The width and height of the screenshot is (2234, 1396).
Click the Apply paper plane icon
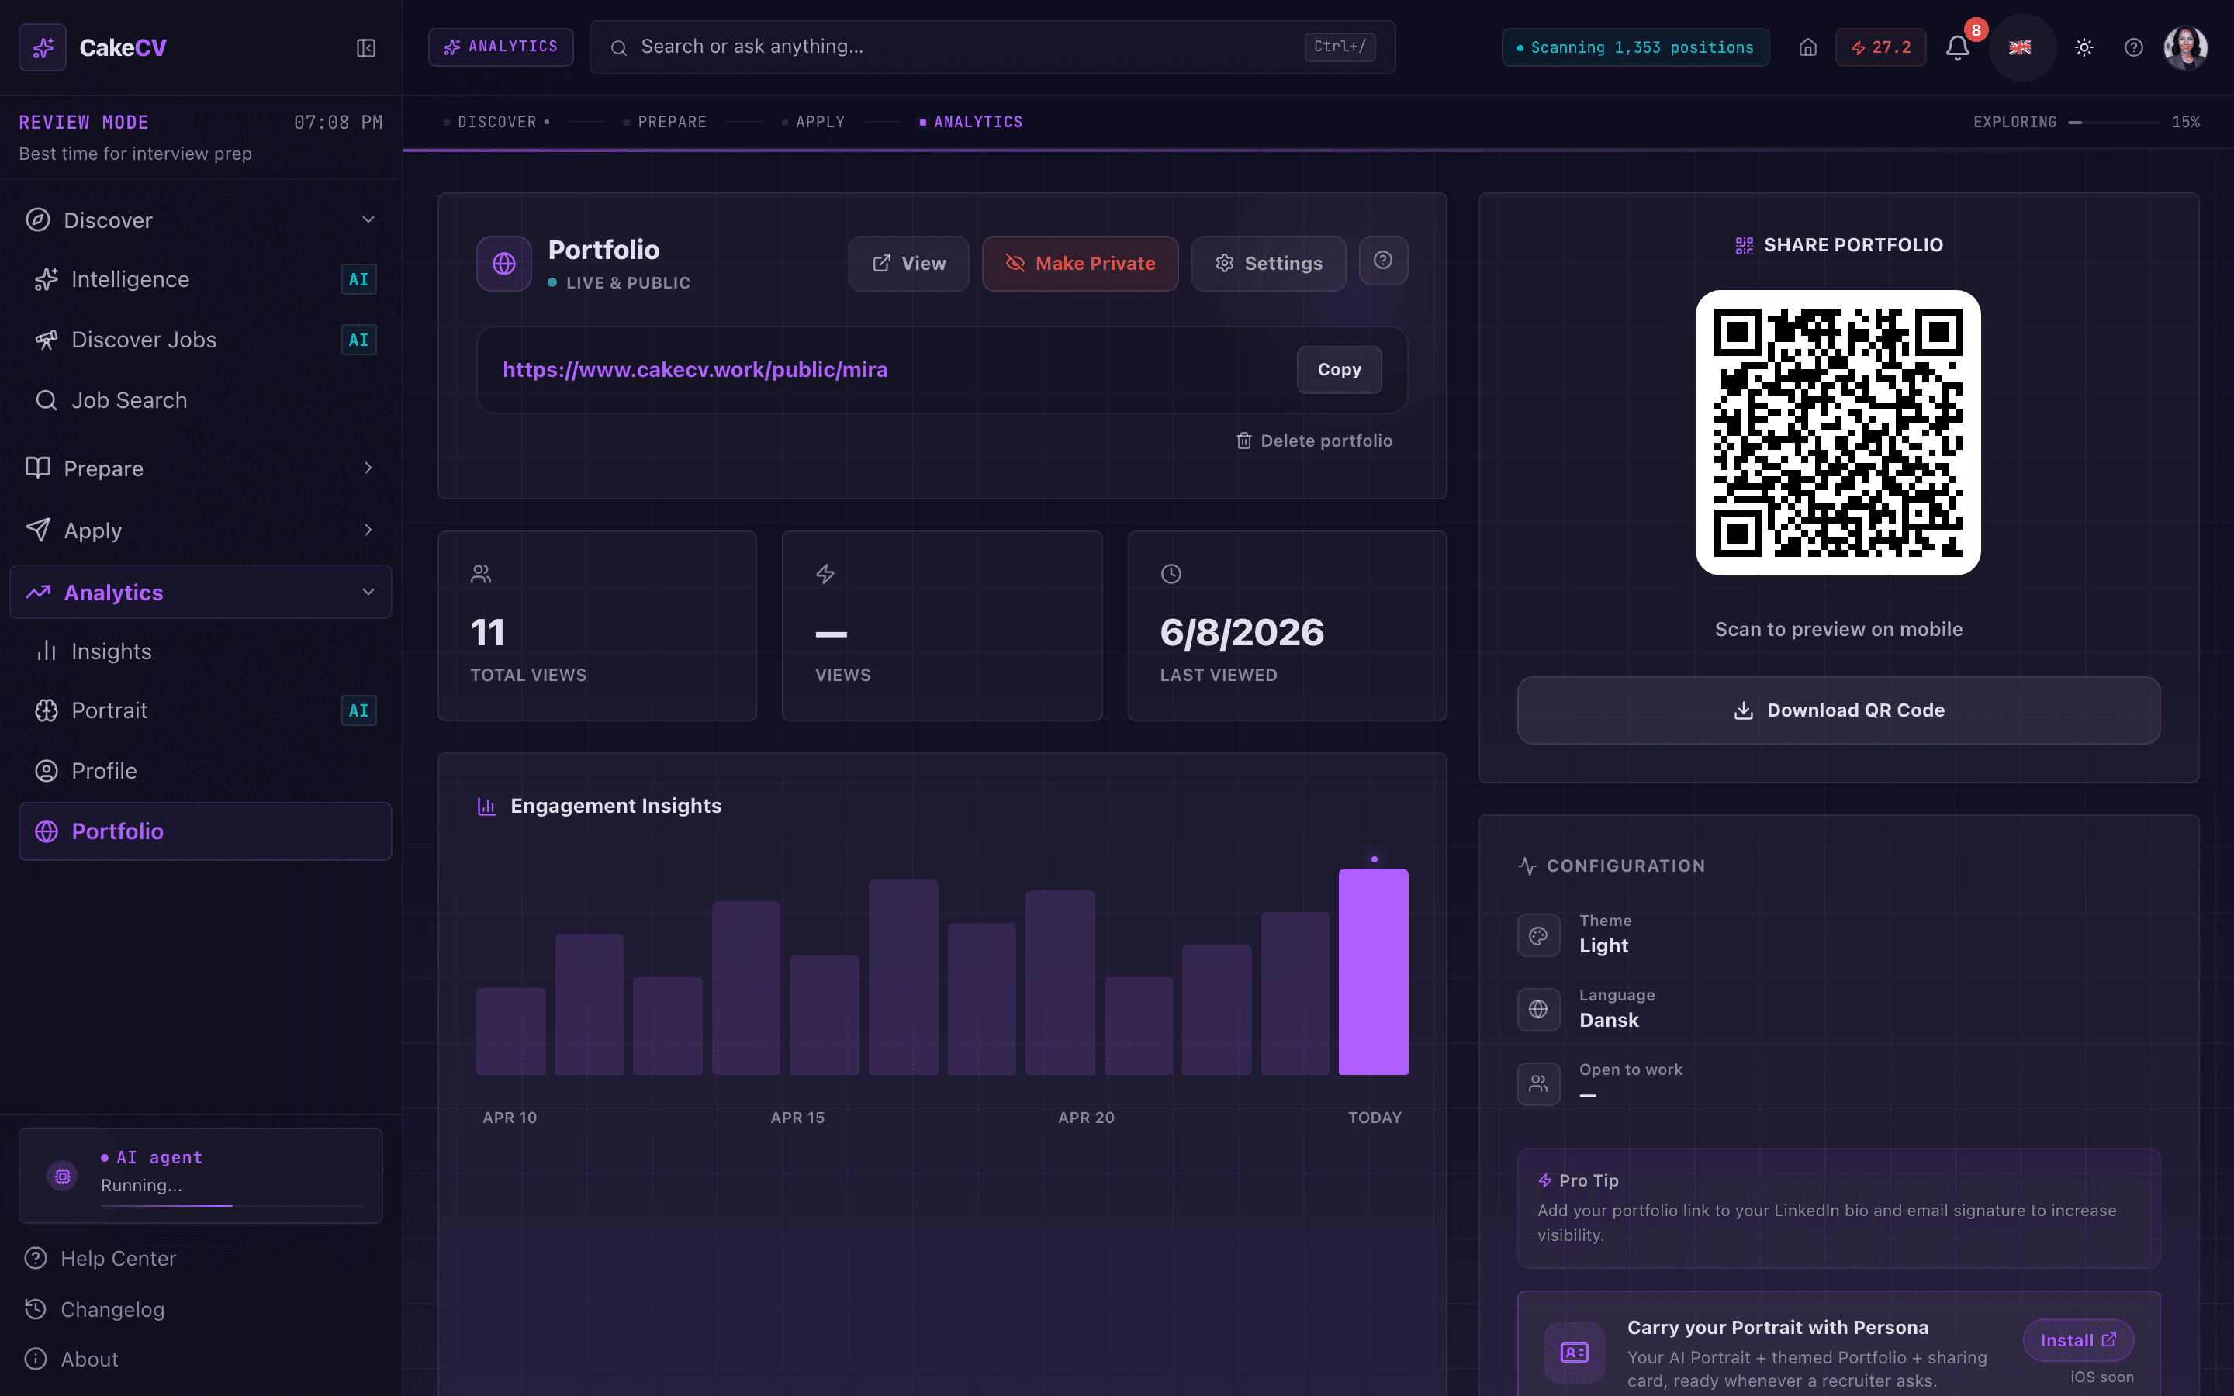point(38,530)
